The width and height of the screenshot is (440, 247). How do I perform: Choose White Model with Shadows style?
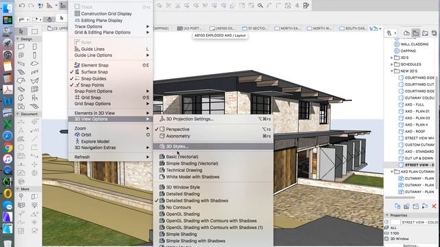pos(213,177)
